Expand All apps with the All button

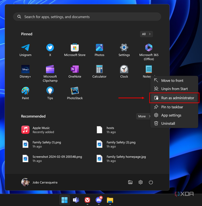pos(146,34)
